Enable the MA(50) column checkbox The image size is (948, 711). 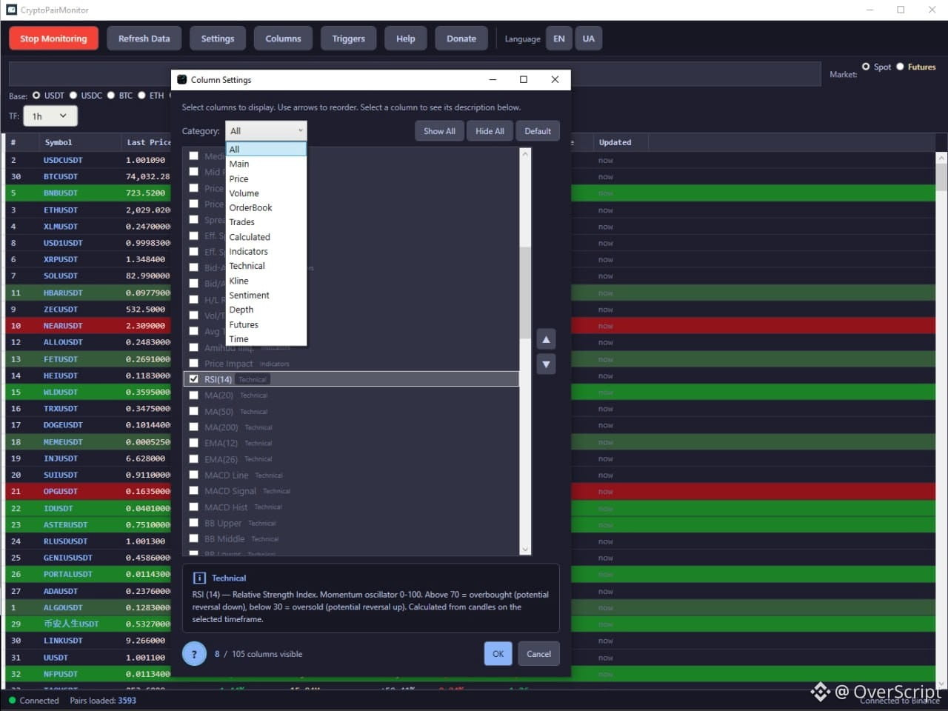click(x=194, y=411)
